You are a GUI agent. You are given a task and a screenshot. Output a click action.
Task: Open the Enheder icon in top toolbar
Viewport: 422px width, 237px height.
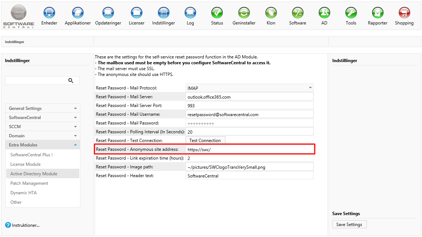tap(49, 13)
